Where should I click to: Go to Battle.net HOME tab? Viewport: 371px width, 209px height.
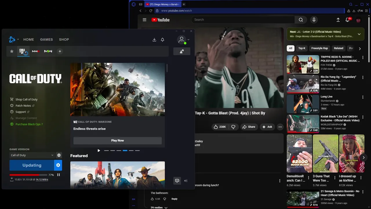[x=29, y=39]
